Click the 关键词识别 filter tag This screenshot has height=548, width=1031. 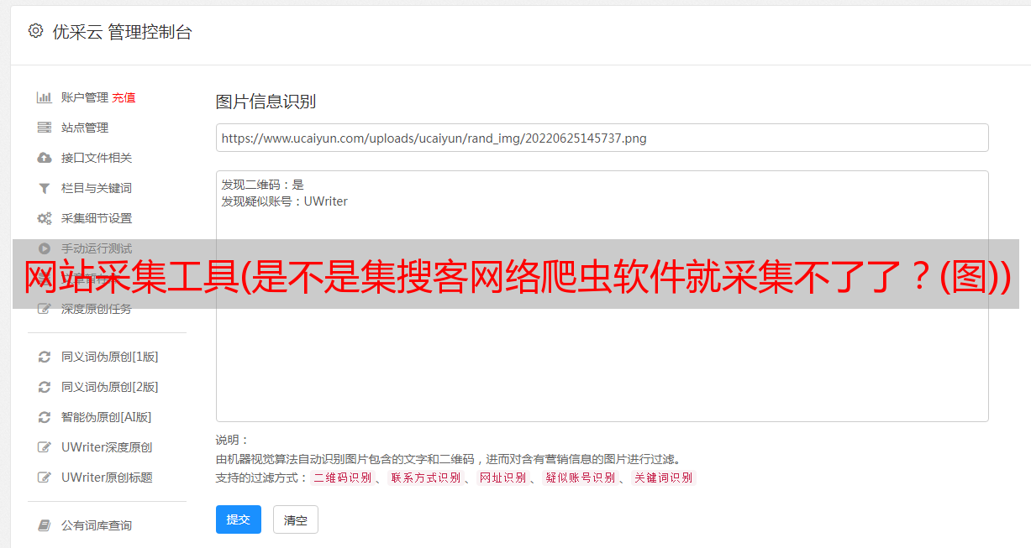coord(664,478)
